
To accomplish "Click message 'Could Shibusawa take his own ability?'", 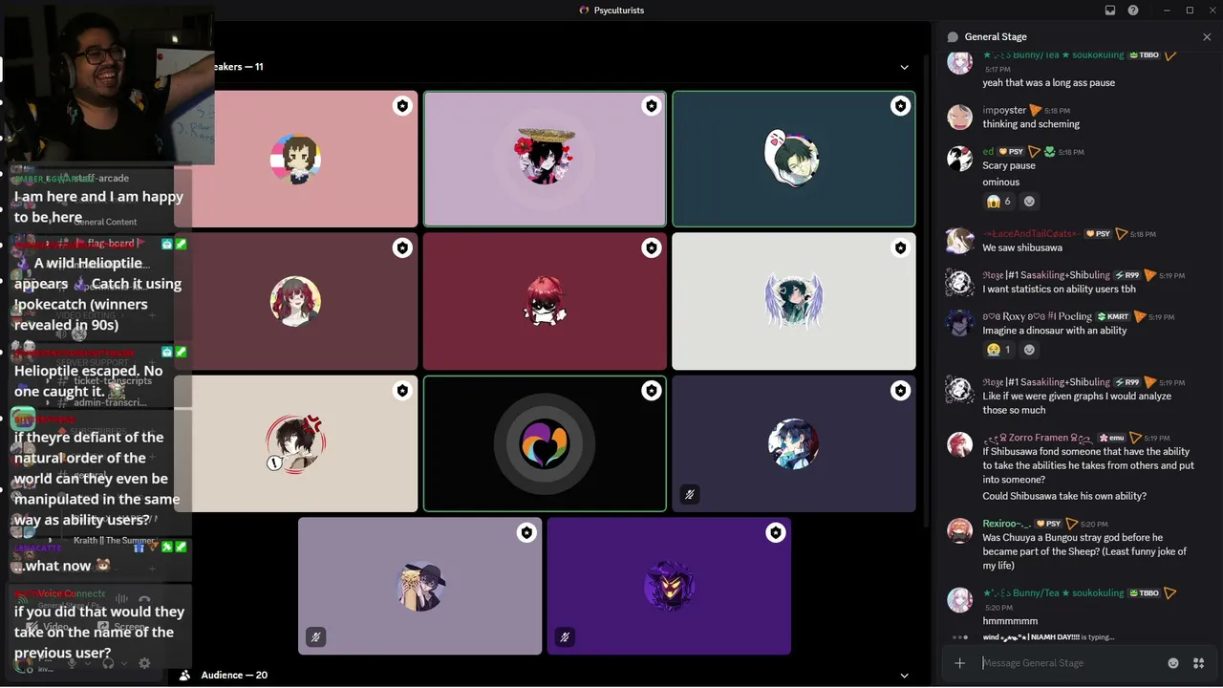I will tap(1064, 497).
